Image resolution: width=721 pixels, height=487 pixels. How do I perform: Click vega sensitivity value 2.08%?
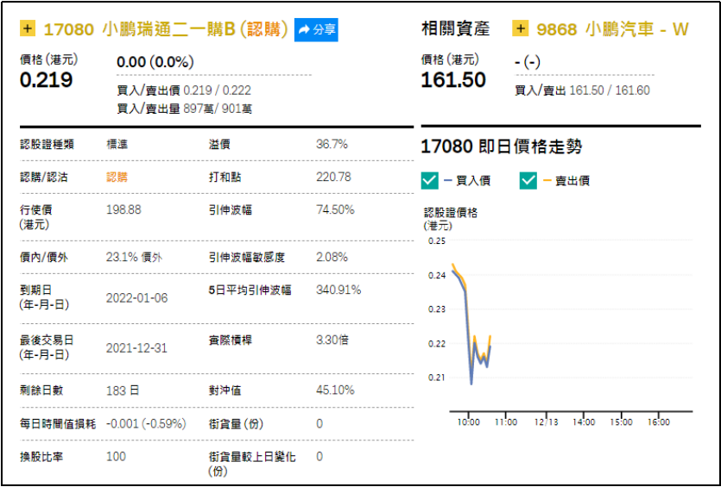pos(332,257)
